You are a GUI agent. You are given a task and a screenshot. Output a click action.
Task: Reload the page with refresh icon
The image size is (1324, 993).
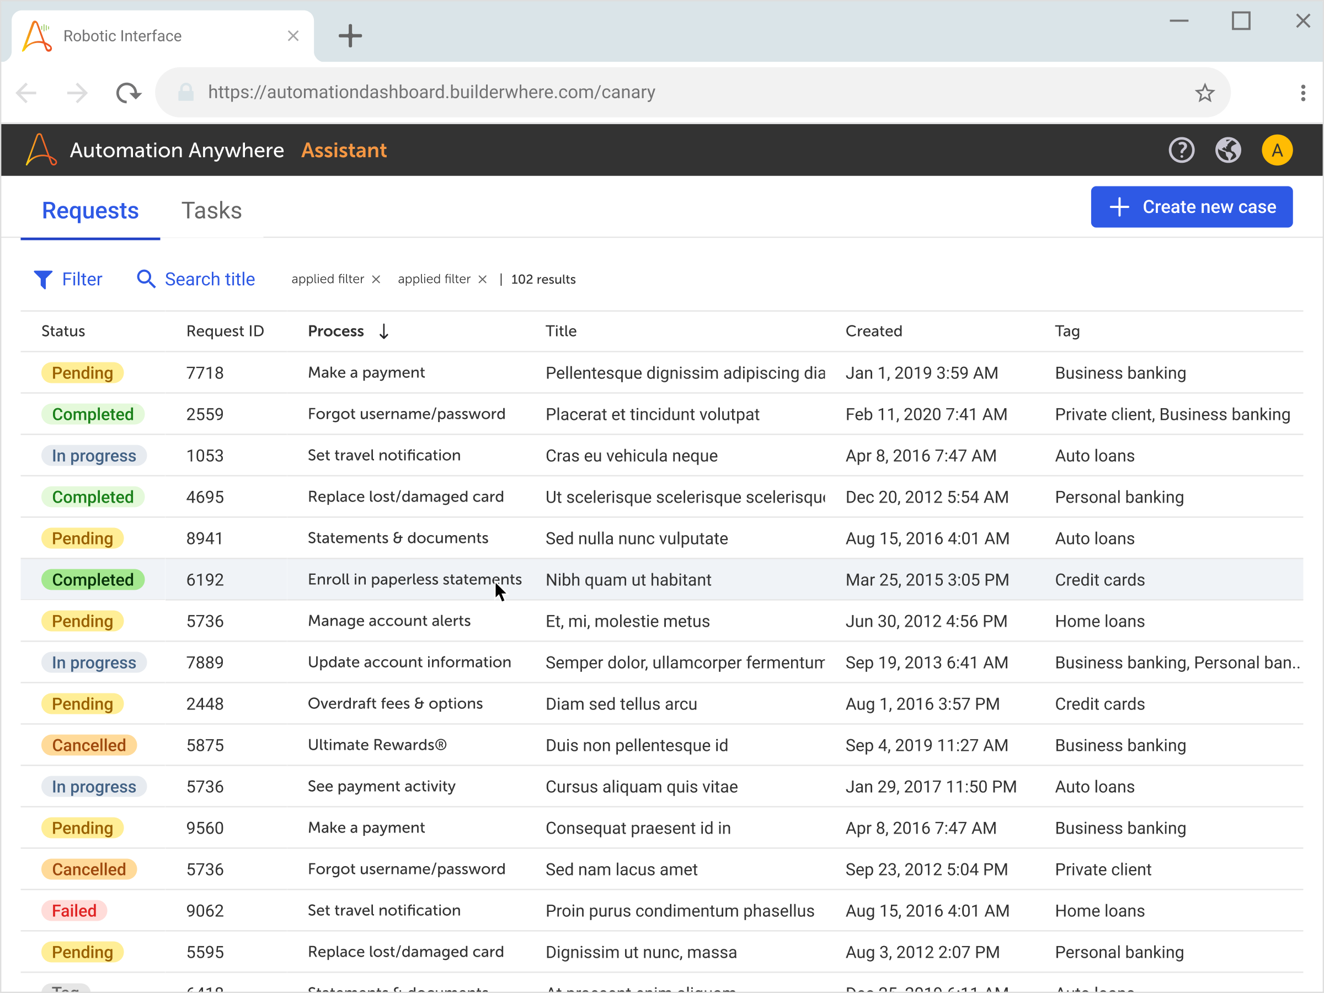tap(127, 93)
